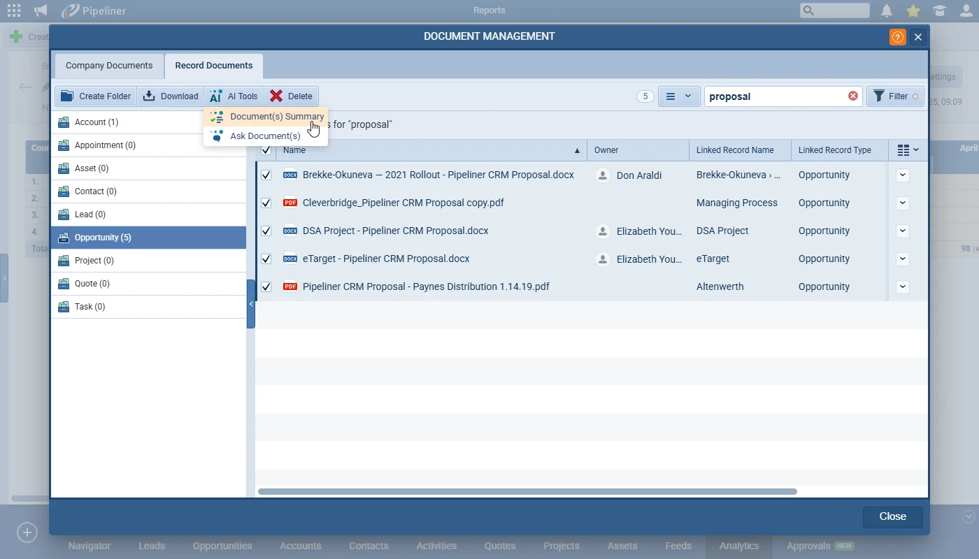Open the list view mode dropdown
979x559 pixels.
tap(679, 96)
